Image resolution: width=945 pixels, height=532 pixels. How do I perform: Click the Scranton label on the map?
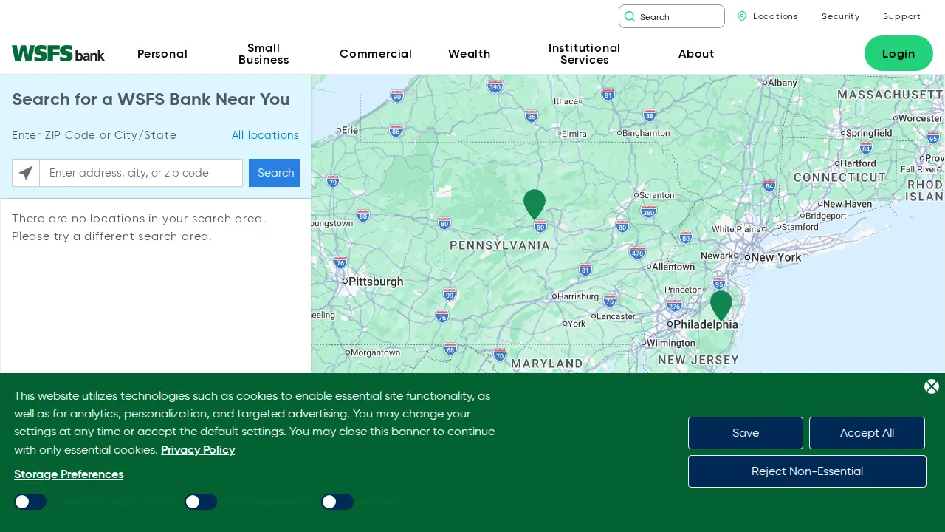click(657, 195)
